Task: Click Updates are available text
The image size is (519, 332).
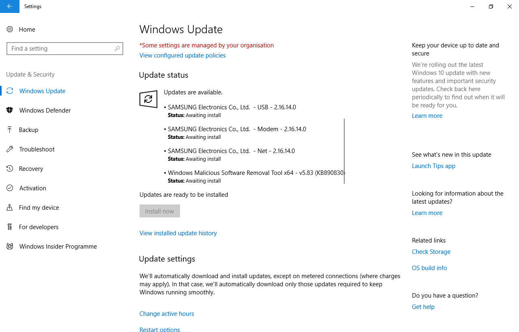Action: (193, 92)
